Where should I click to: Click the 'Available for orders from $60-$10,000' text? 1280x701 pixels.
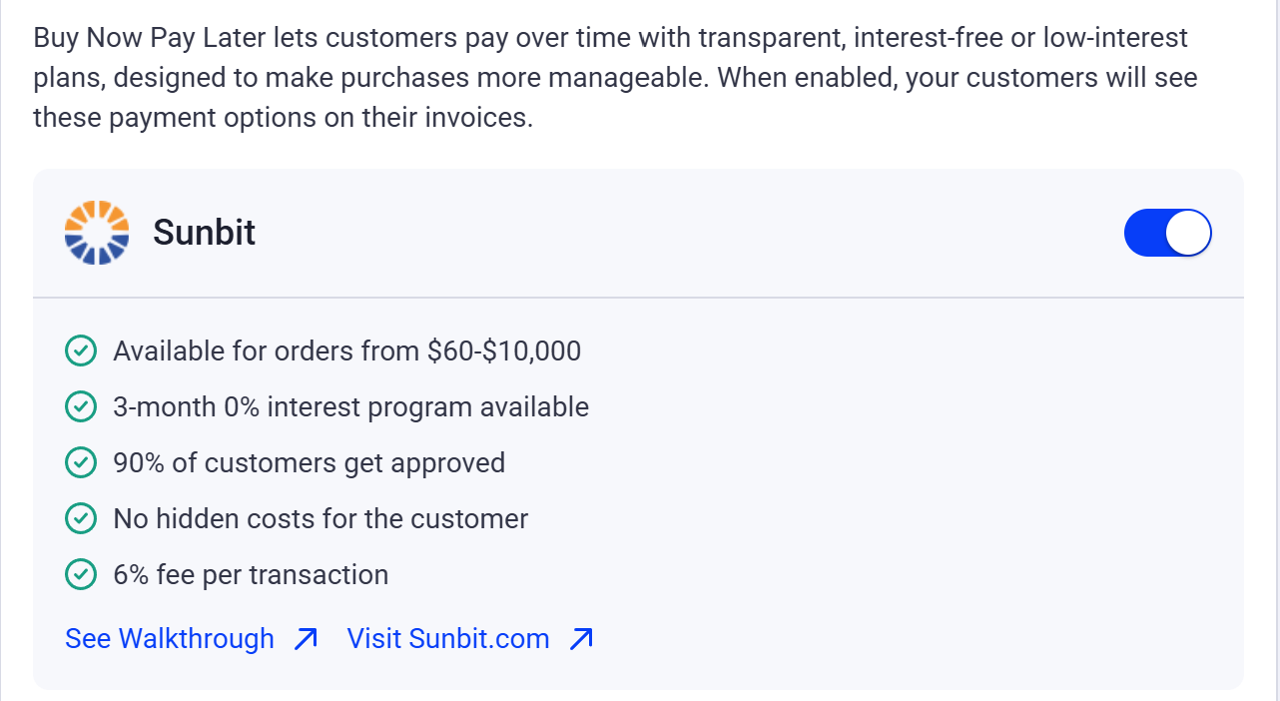(346, 351)
